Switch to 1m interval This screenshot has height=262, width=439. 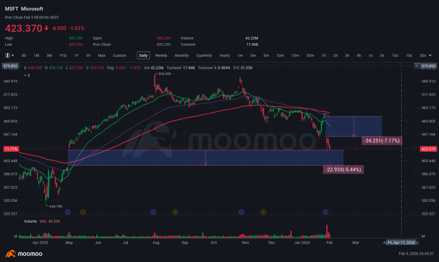[x=240, y=55]
